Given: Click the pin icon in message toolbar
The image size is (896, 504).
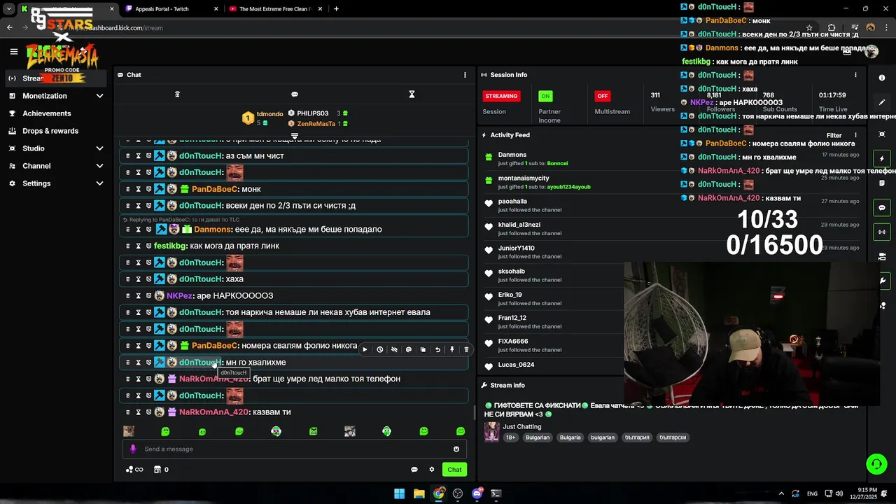Looking at the screenshot, I should coord(452,349).
